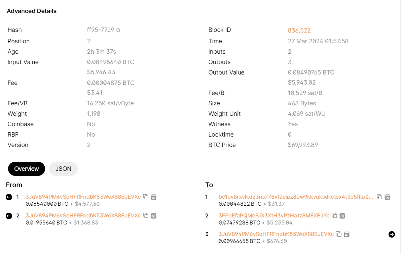Open the script icon beside input 1 address
The image size is (401, 254).
(153, 197)
